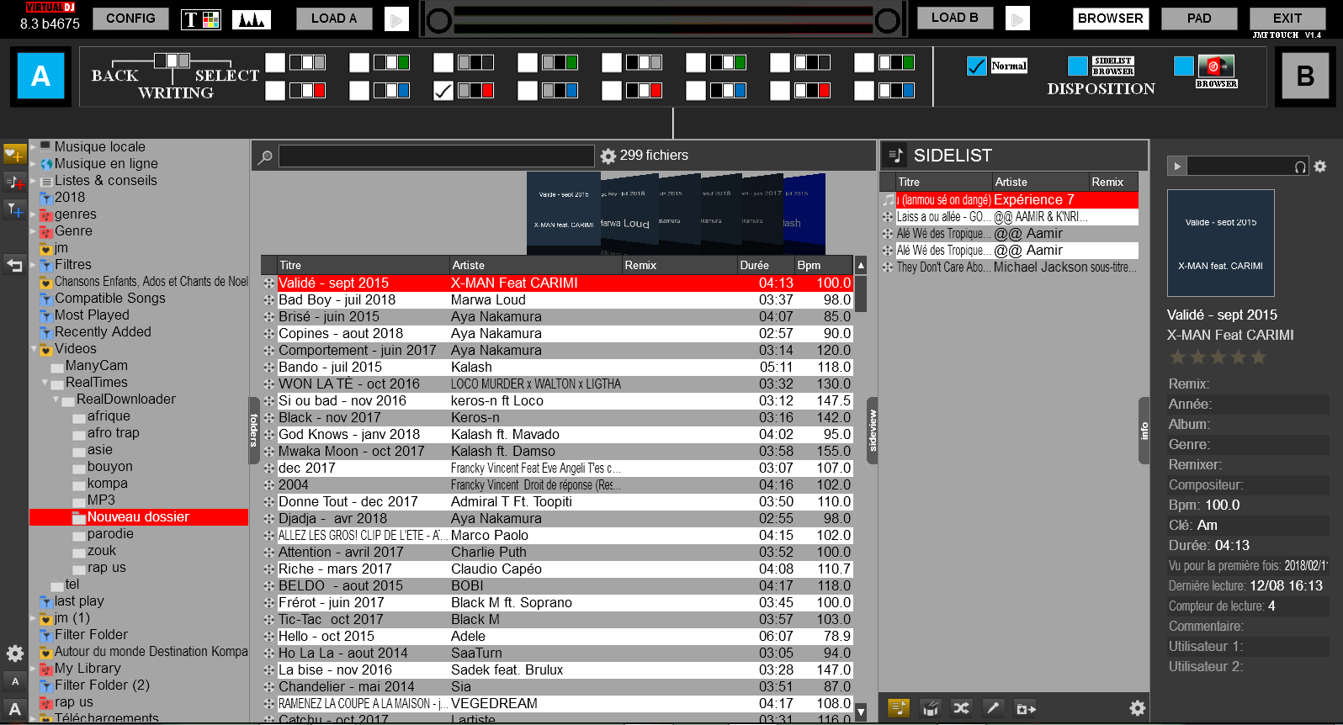Select deck A blue button

coord(40,77)
